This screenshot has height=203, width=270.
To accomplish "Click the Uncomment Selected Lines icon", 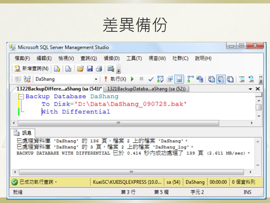I will 251,79.
